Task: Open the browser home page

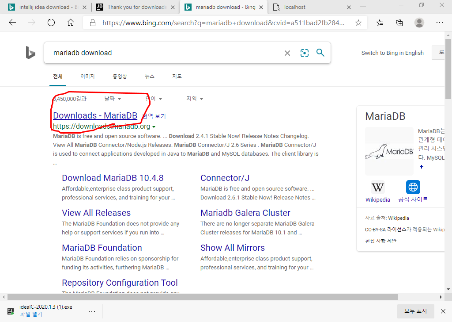Action: (71, 23)
